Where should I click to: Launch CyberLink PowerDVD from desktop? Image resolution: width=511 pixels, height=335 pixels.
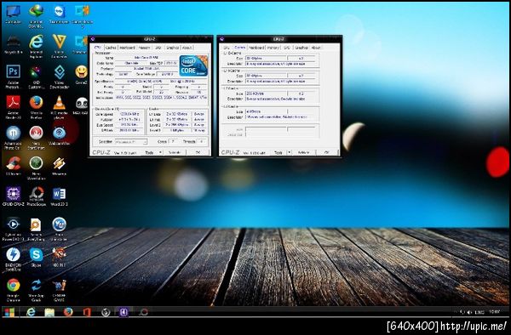pos(13,229)
